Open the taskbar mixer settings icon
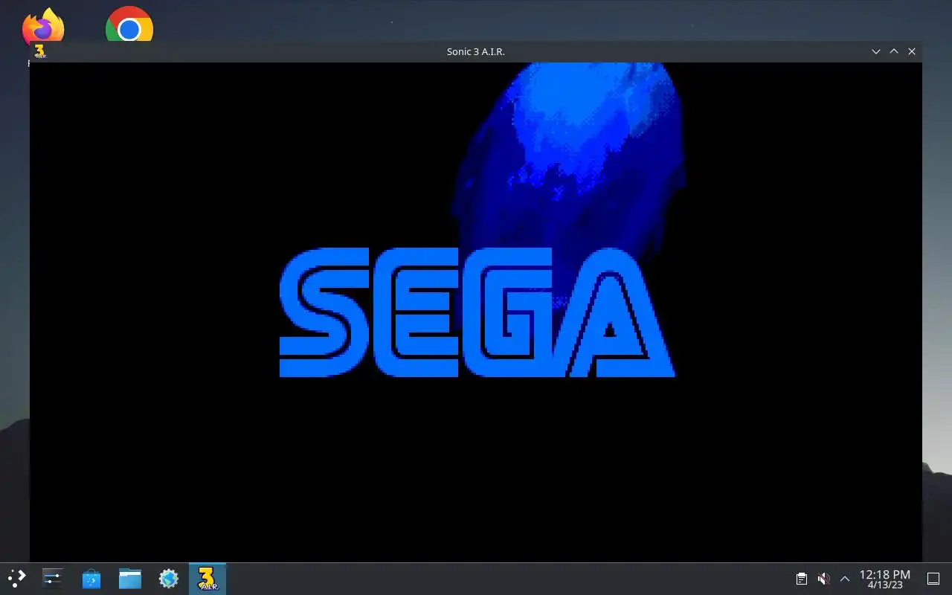The height and width of the screenshot is (595, 952). pos(53,578)
